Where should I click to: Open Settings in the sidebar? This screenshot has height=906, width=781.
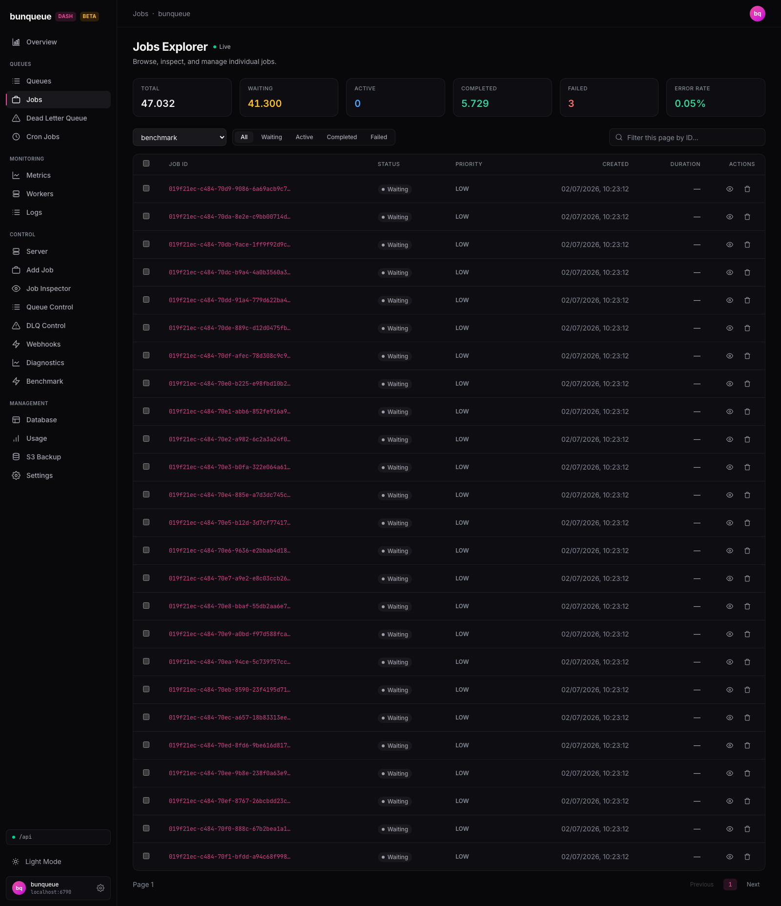pos(58,475)
